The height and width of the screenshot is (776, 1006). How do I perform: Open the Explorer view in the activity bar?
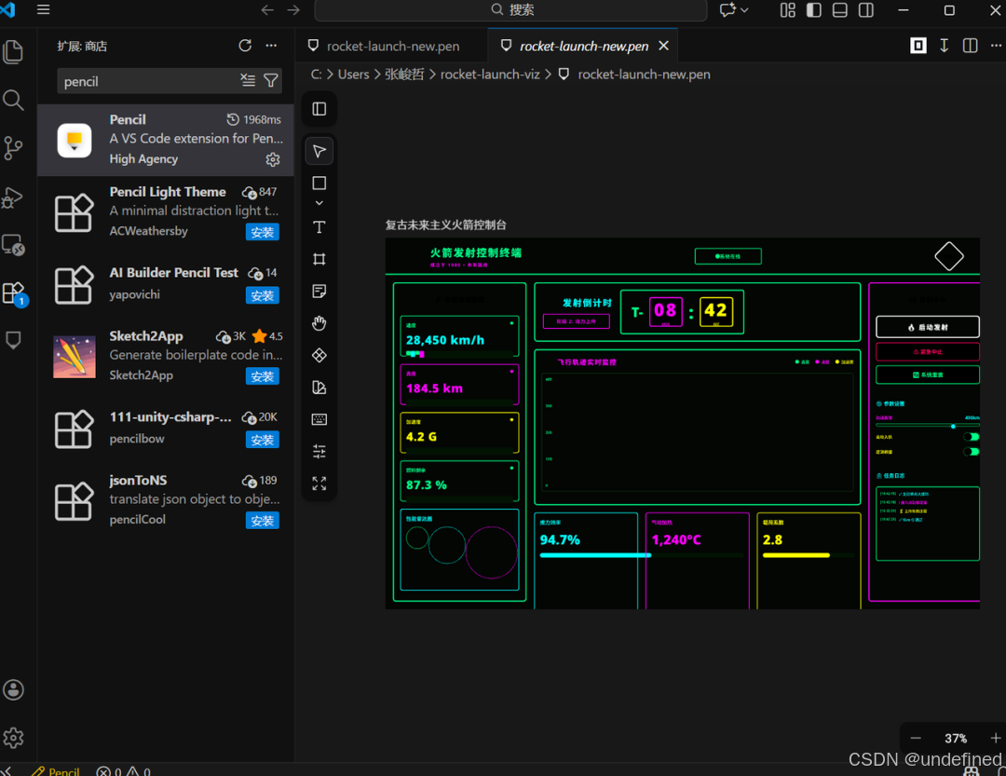click(x=13, y=51)
